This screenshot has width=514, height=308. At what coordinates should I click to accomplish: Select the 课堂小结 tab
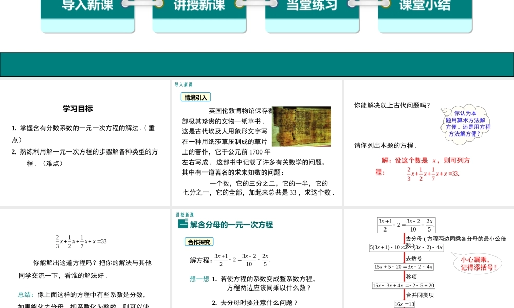pos(425,16)
